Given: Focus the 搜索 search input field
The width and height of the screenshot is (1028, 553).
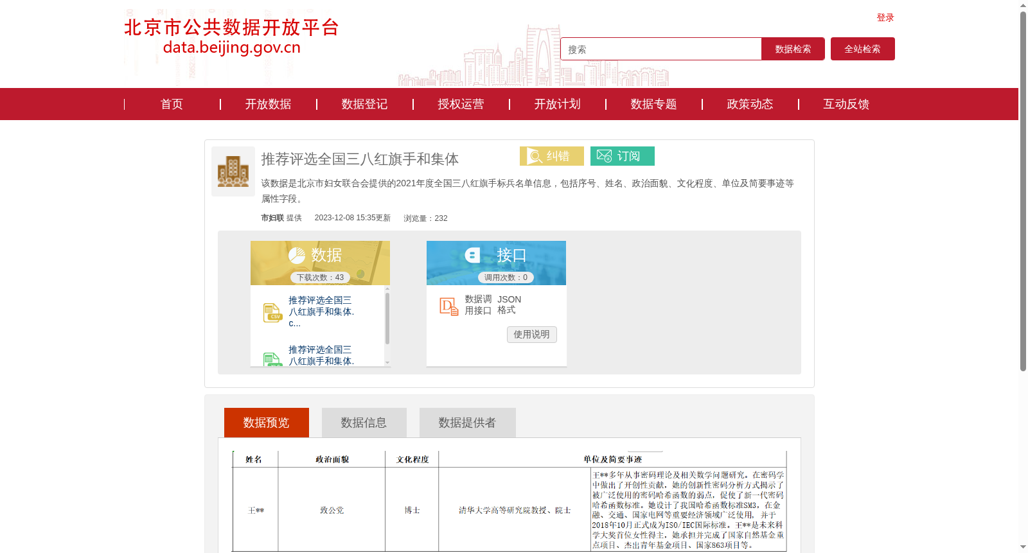Looking at the screenshot, I should click(x=661, y=49).
